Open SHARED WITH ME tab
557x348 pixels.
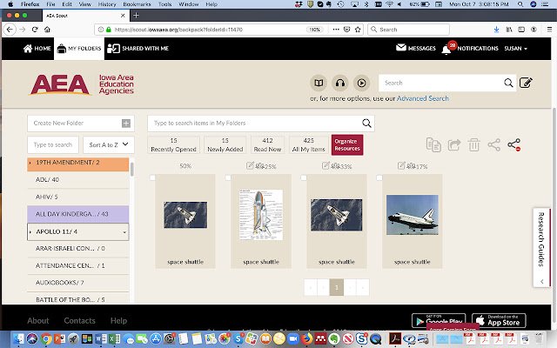click(x=138, y=49)
